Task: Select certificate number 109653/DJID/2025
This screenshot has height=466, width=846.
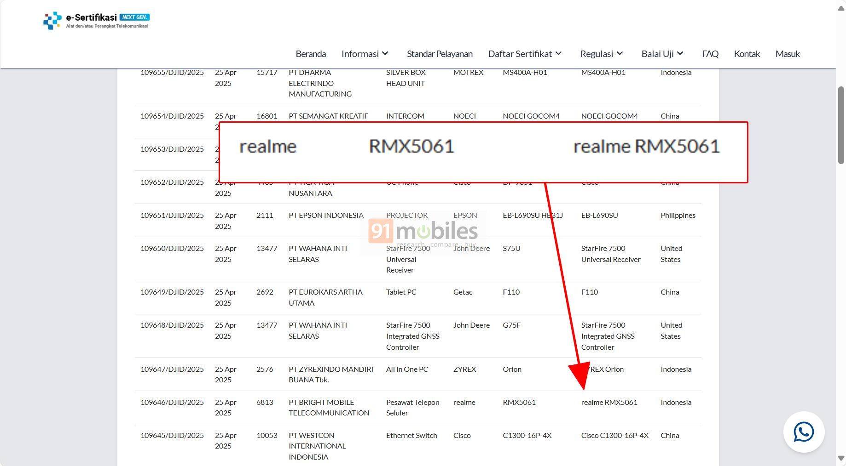Action: 172,149
